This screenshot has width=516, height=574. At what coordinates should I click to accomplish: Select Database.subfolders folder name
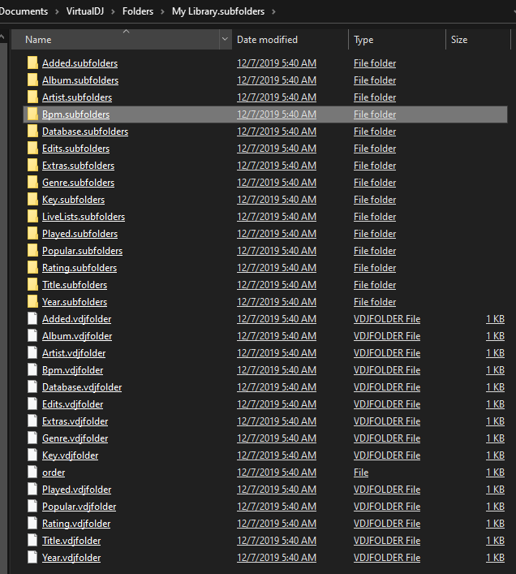pyautogui.click(x=85, y=131)
